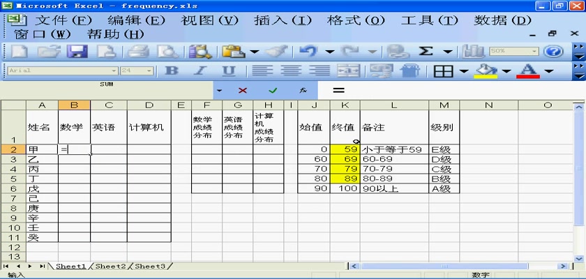The image size is (586, 279).
Task: Switch to the Sheet2 tab
Action: click(110, 266)
